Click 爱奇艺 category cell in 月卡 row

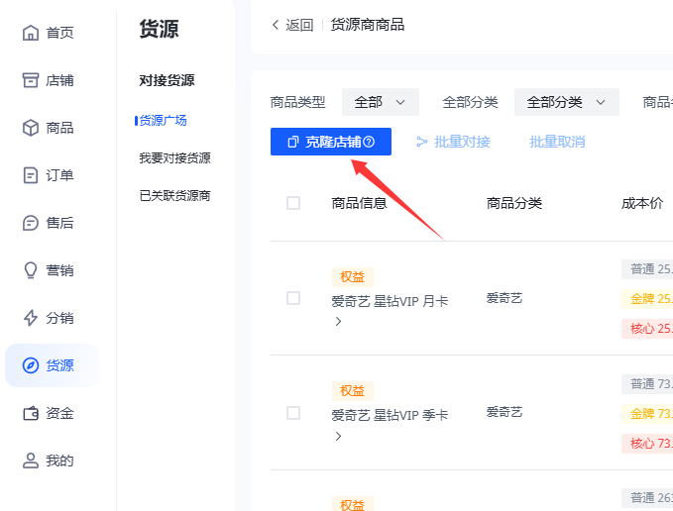(505, 298)
